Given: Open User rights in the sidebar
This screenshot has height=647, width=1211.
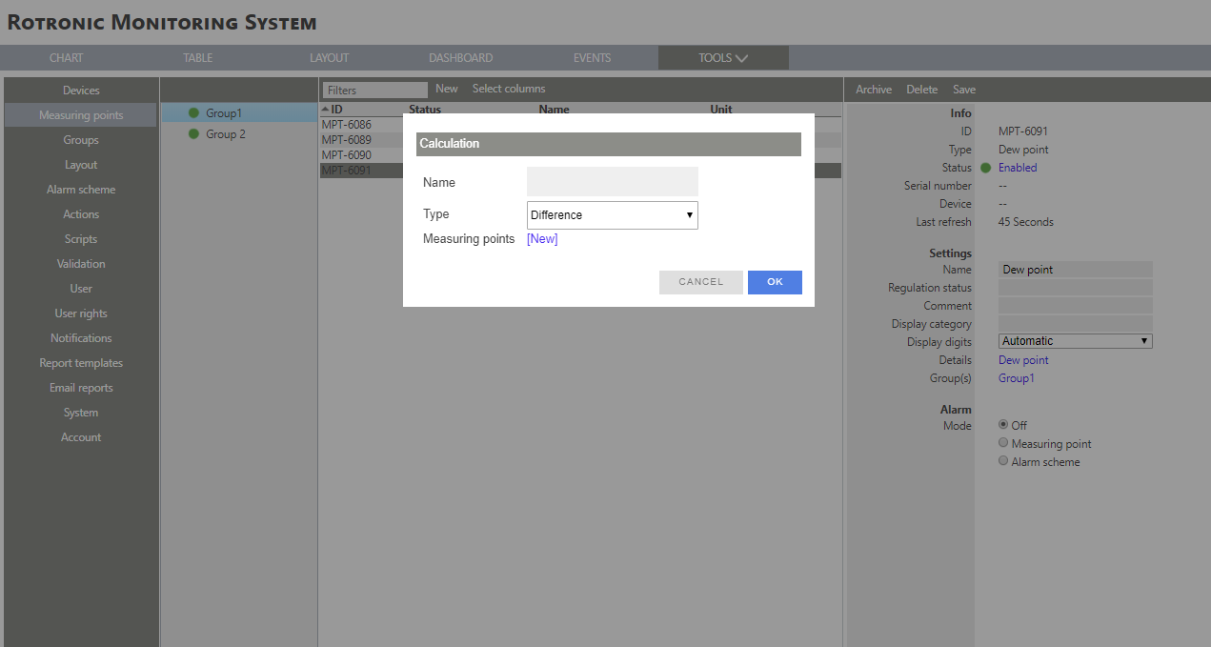Looking at the screenshot, I should coord(81,313).
